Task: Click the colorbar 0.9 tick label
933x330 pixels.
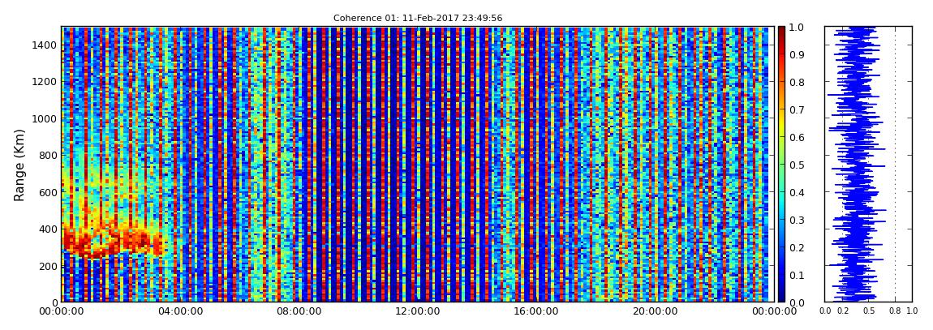Action: point(796,54)
